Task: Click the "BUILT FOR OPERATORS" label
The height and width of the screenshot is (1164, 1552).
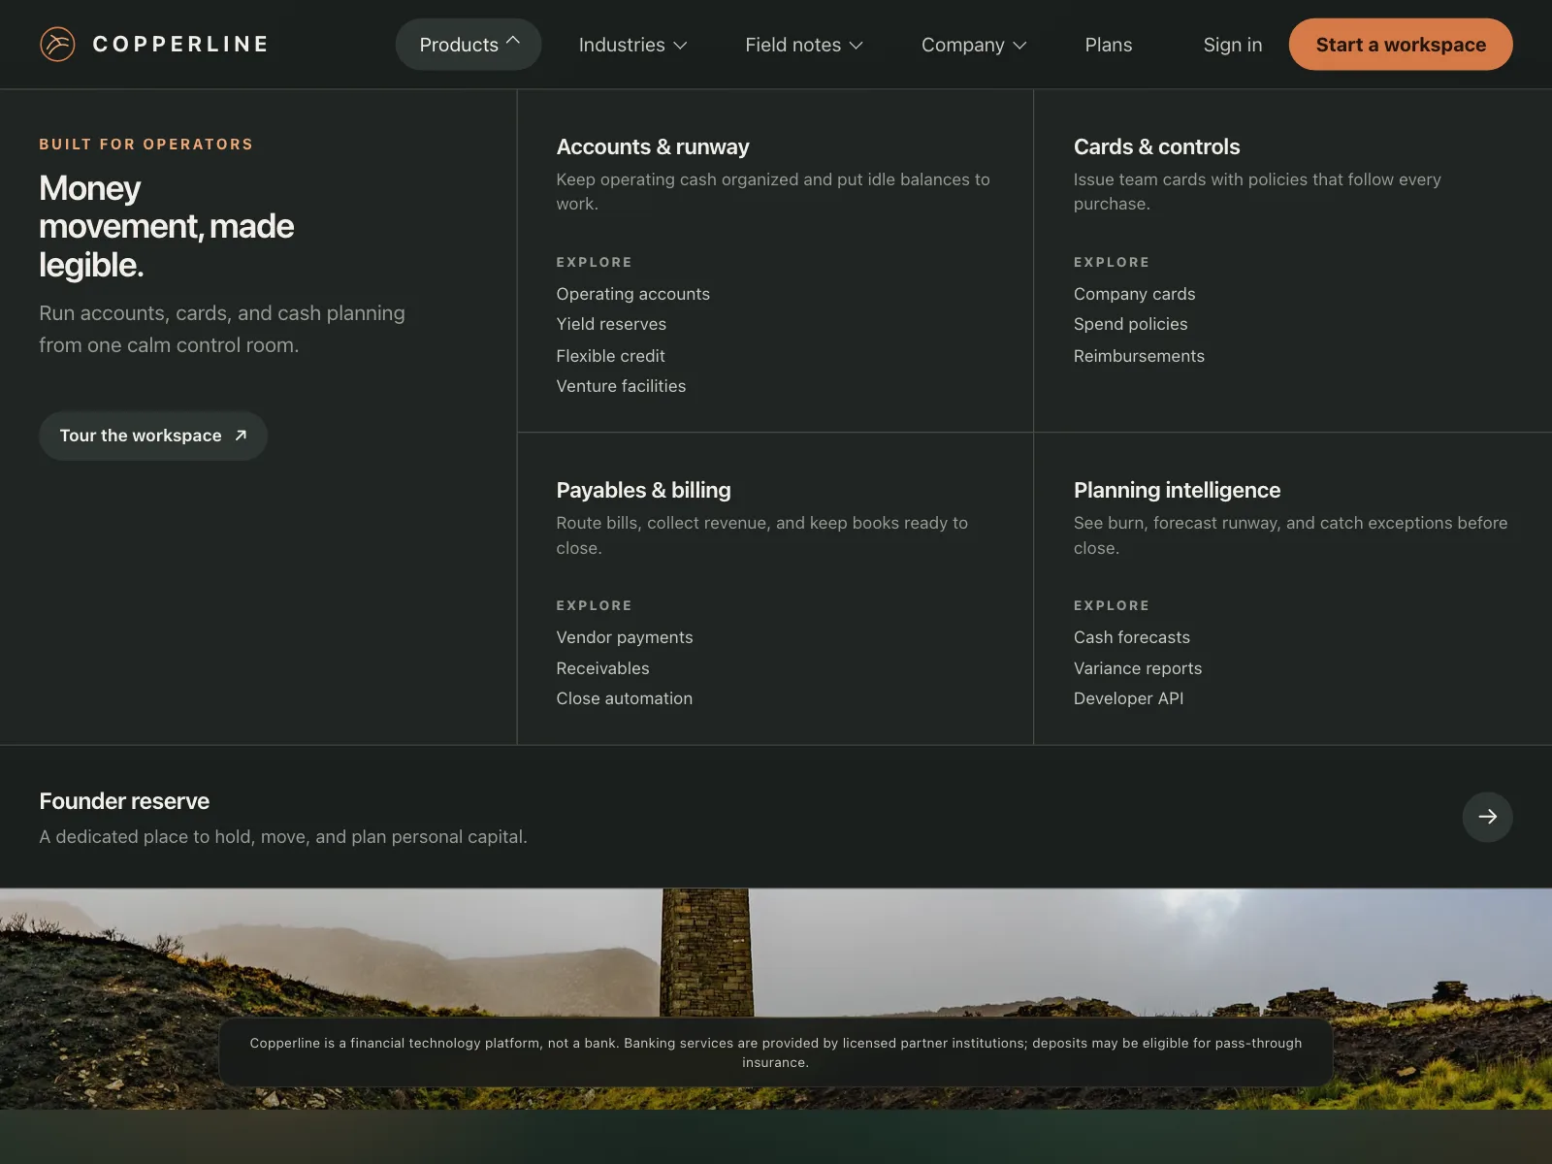Action: [145, 145]
